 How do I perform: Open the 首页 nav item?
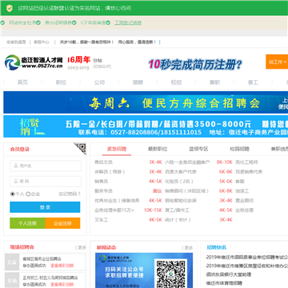click(x=22, y=82)
